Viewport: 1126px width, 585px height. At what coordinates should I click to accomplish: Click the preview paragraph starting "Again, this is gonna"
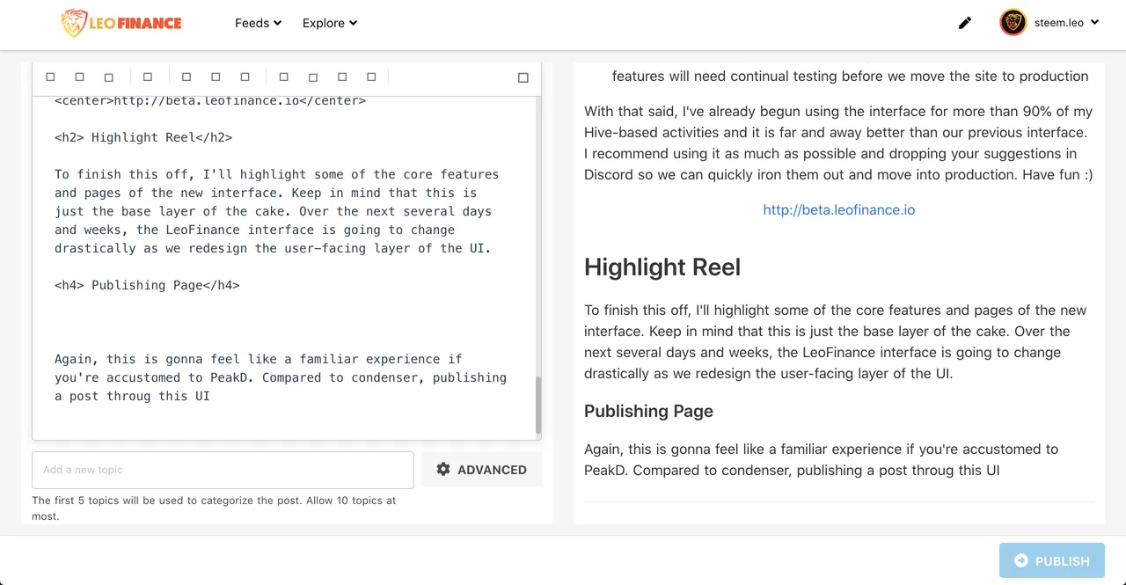pos(822,459)
